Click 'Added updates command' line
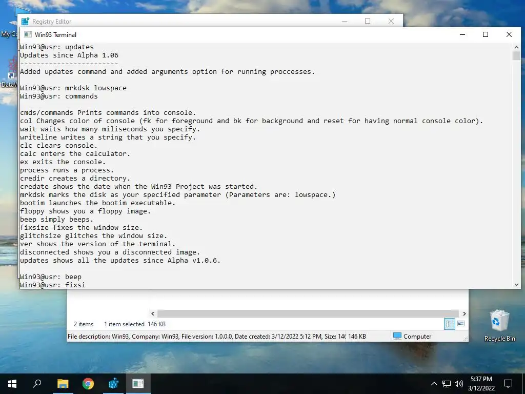Image resolution: width=525 pixels, height=394 pixels. (168, 71)
